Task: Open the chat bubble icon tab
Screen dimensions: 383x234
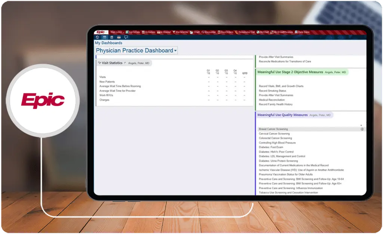Action: (126, 37)
